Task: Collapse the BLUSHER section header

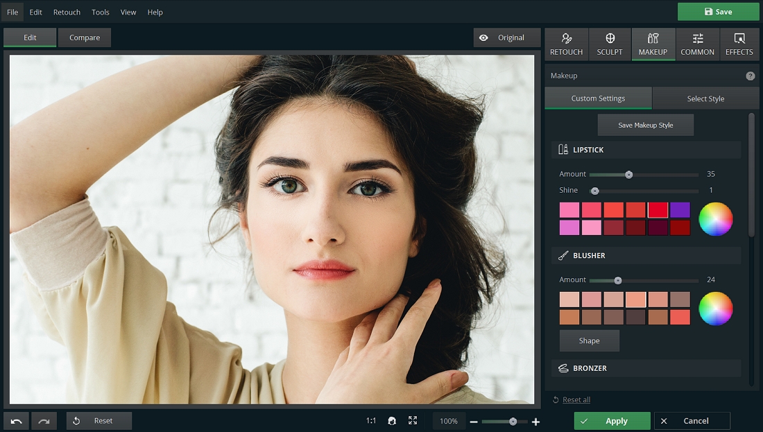Action: coord(646,255)
